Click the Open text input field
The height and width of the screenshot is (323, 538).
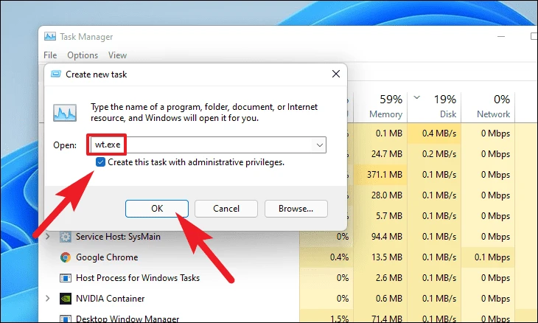[207, 145]
